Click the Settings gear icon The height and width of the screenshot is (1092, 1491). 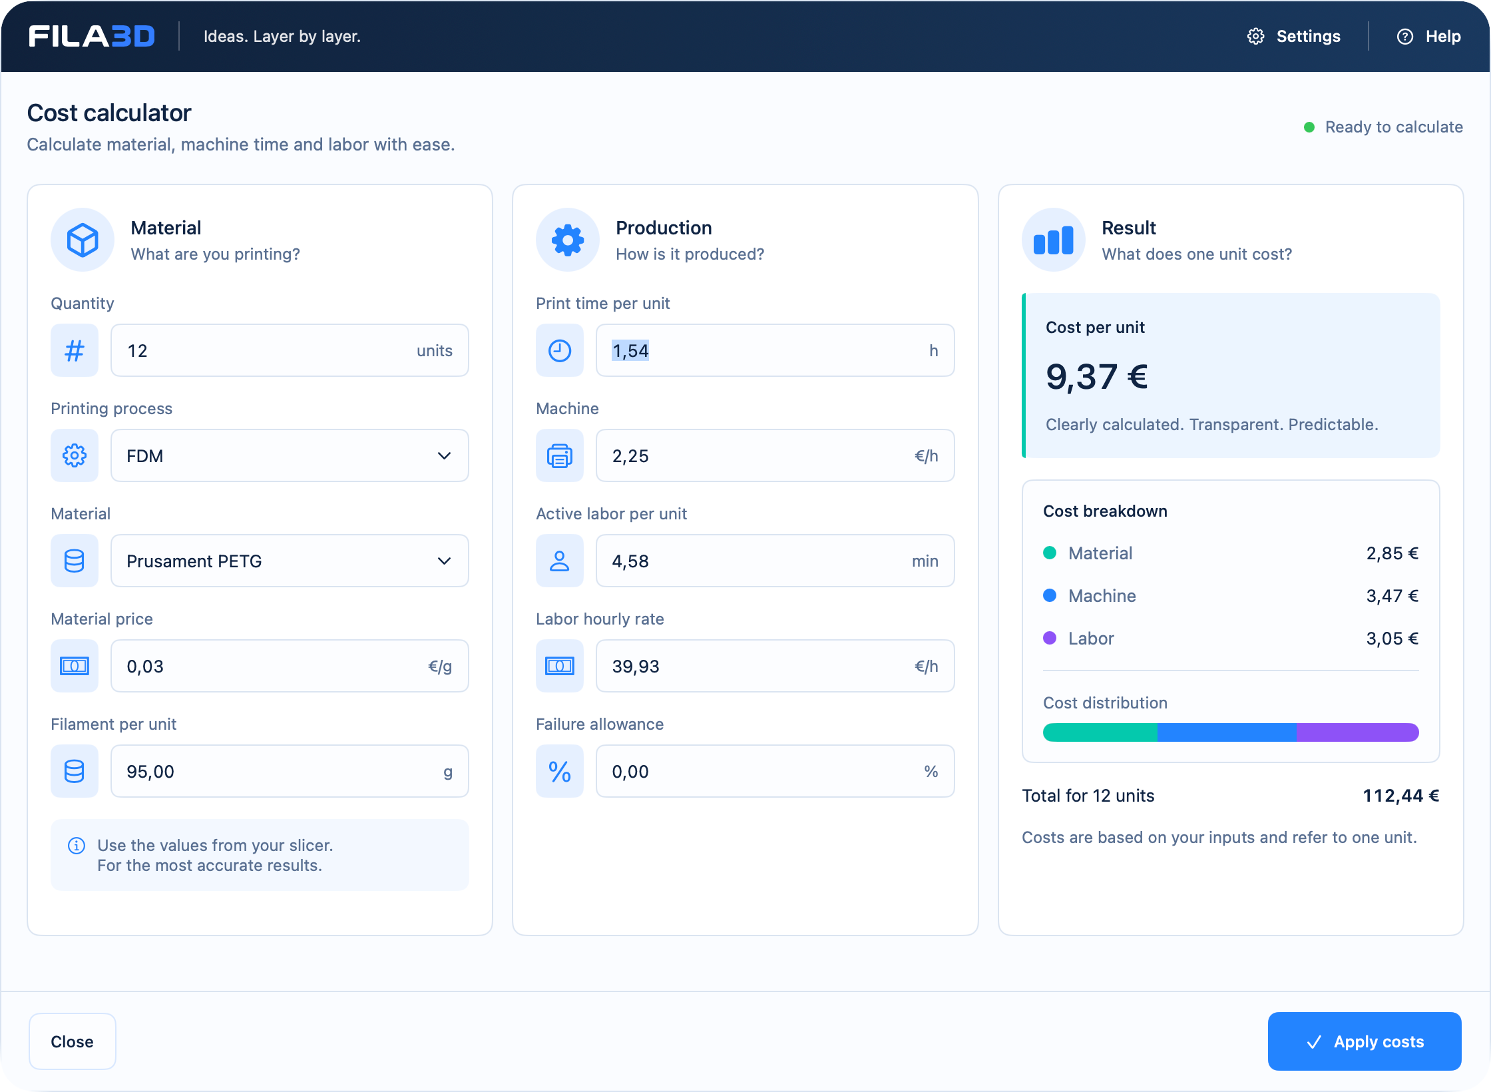[1255, 37]
